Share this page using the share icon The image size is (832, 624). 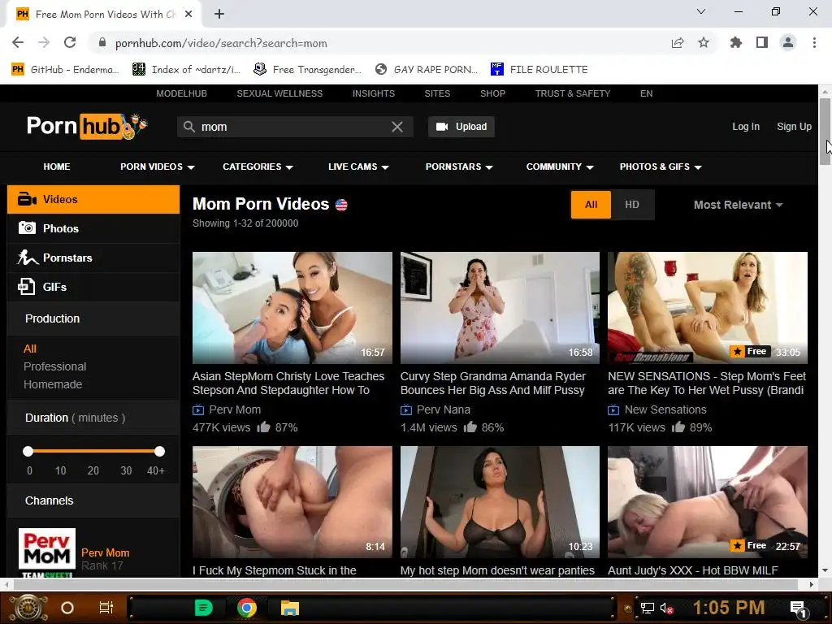tap(678, 43)
